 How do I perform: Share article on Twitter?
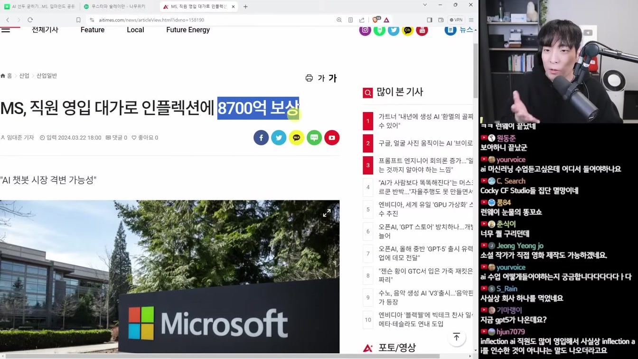(x=279, y=138)
